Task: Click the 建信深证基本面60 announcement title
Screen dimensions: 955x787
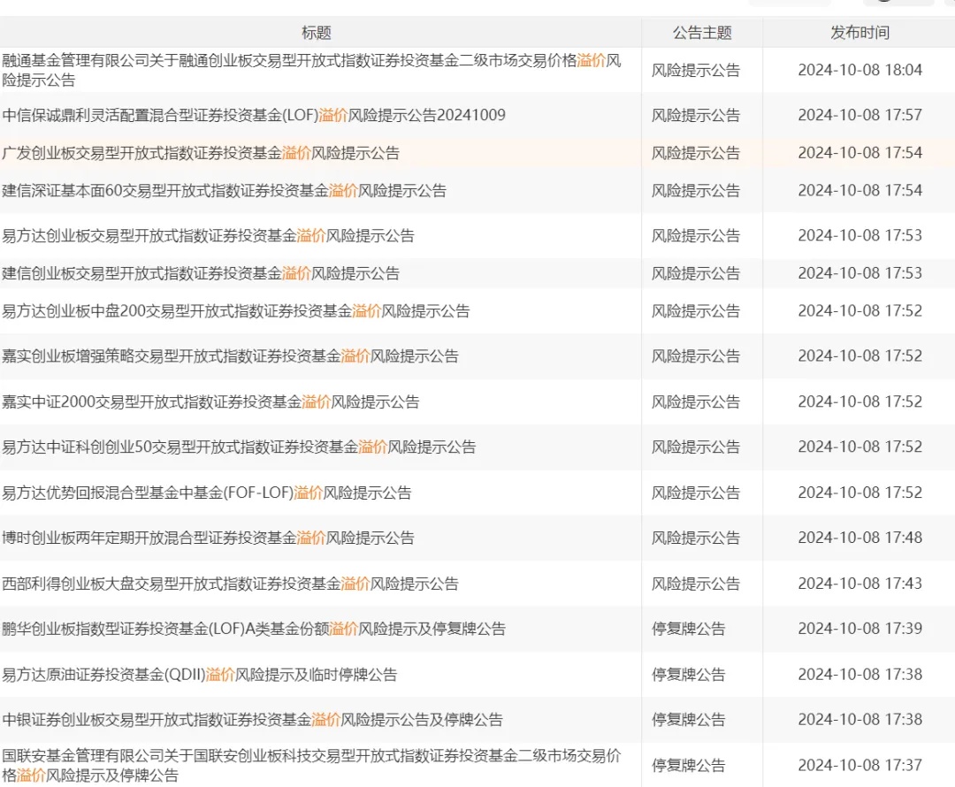Action: point(225,190)
